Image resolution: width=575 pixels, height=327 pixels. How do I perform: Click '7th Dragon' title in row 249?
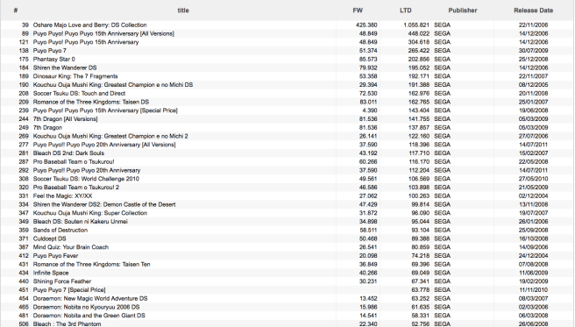pyautogui.click(x=47, y=128)
